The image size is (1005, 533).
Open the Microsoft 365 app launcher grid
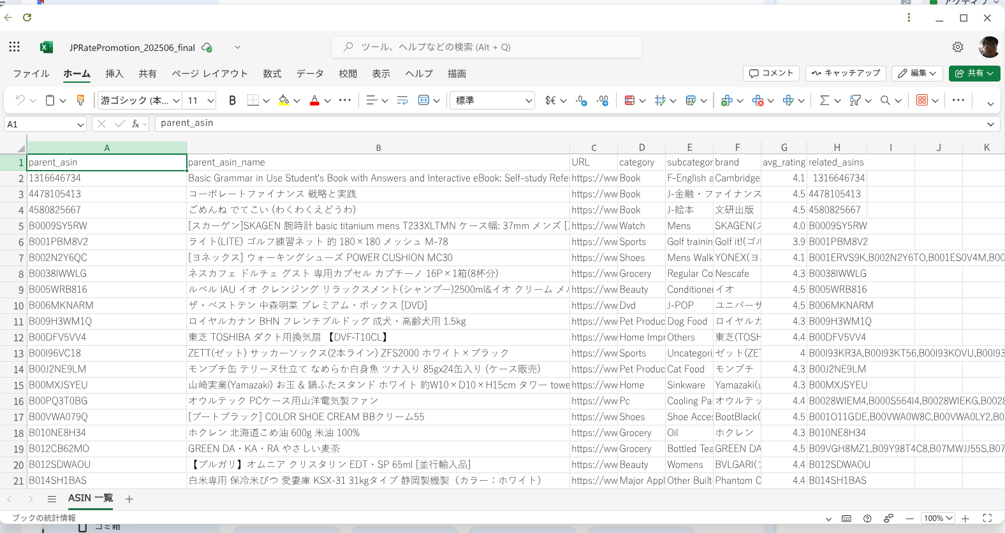[15, 47]
